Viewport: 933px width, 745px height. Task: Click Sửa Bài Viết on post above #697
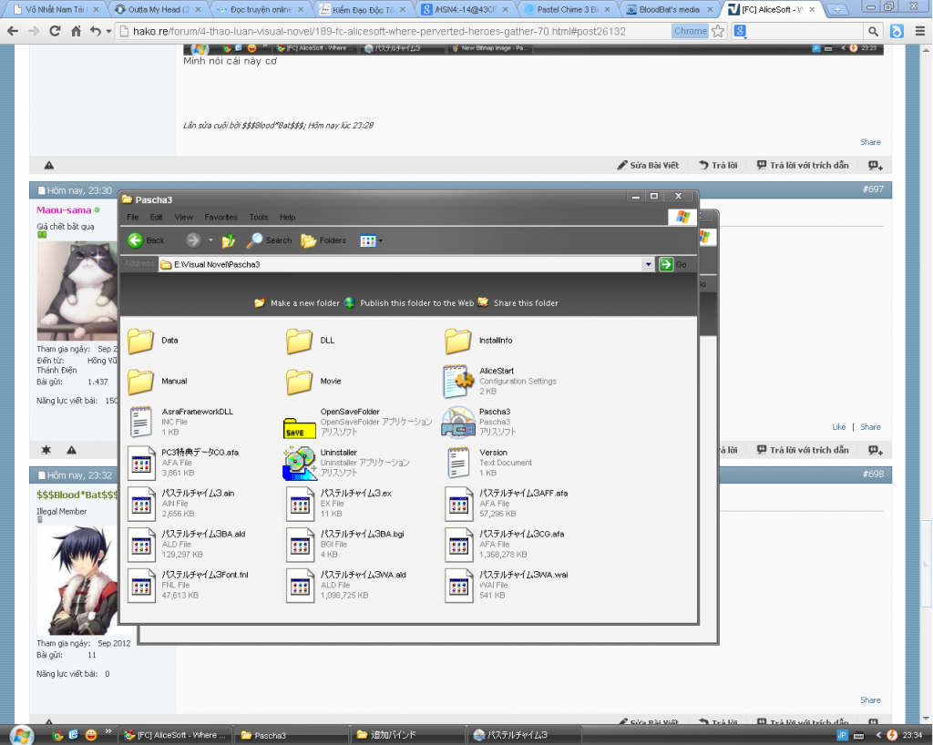(x=648, y=165)
